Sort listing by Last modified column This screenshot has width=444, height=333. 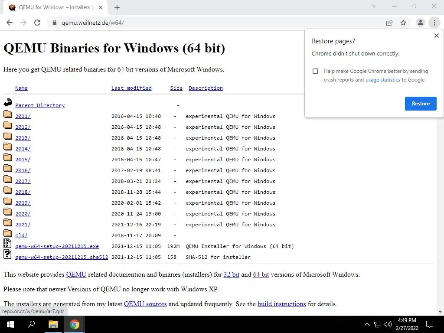[131, 88]
